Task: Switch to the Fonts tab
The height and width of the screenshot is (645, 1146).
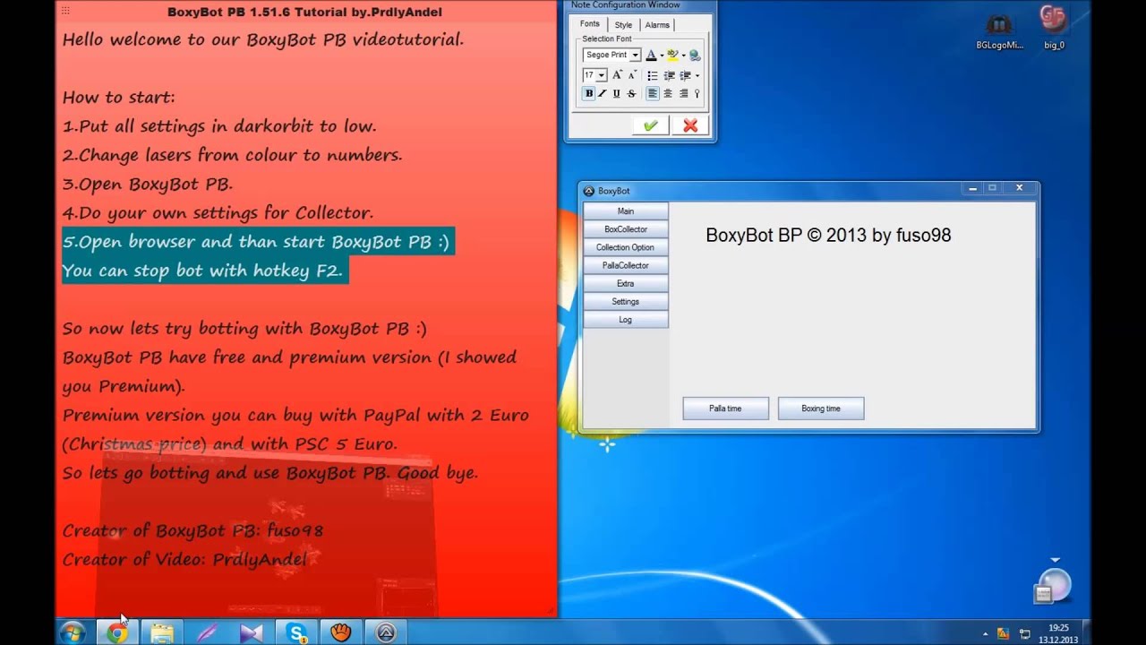Action: click(x=590, y=24)
